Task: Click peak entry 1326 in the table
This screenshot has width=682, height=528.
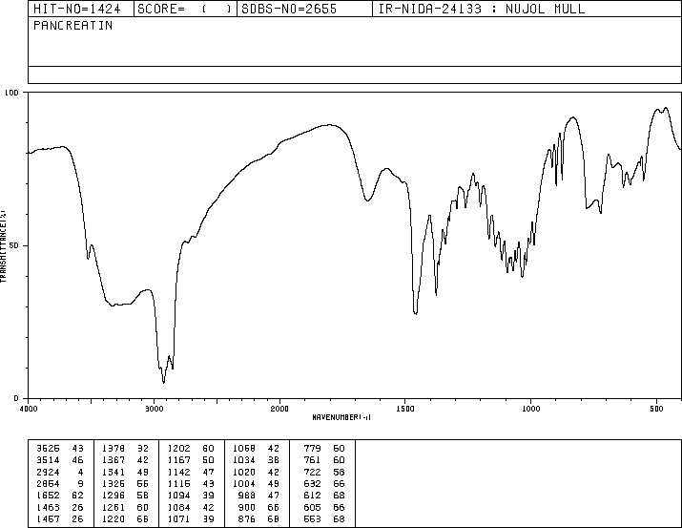Action: (x=114, y=483)
